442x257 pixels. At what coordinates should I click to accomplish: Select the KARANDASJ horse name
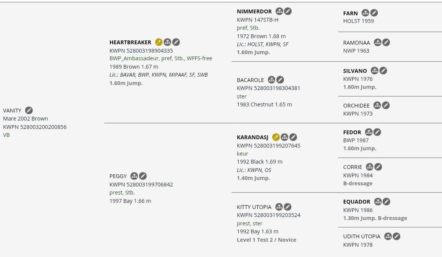click(252, 137)
